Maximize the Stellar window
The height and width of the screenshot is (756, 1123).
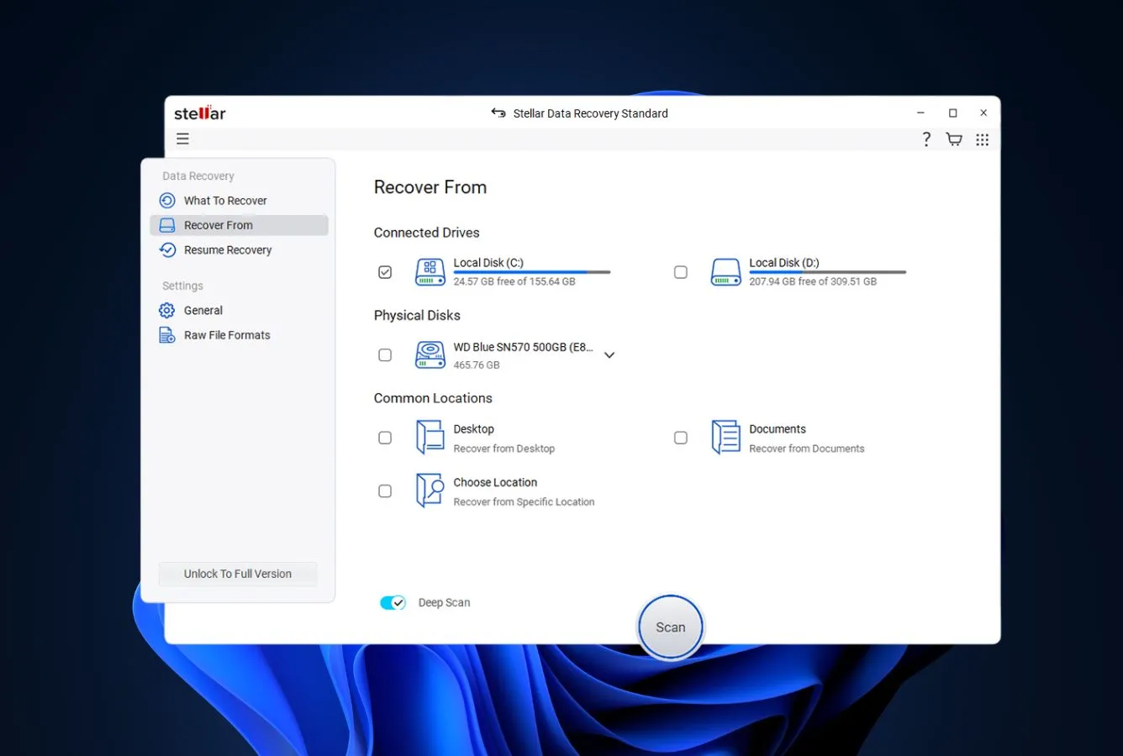click(952, 113)
